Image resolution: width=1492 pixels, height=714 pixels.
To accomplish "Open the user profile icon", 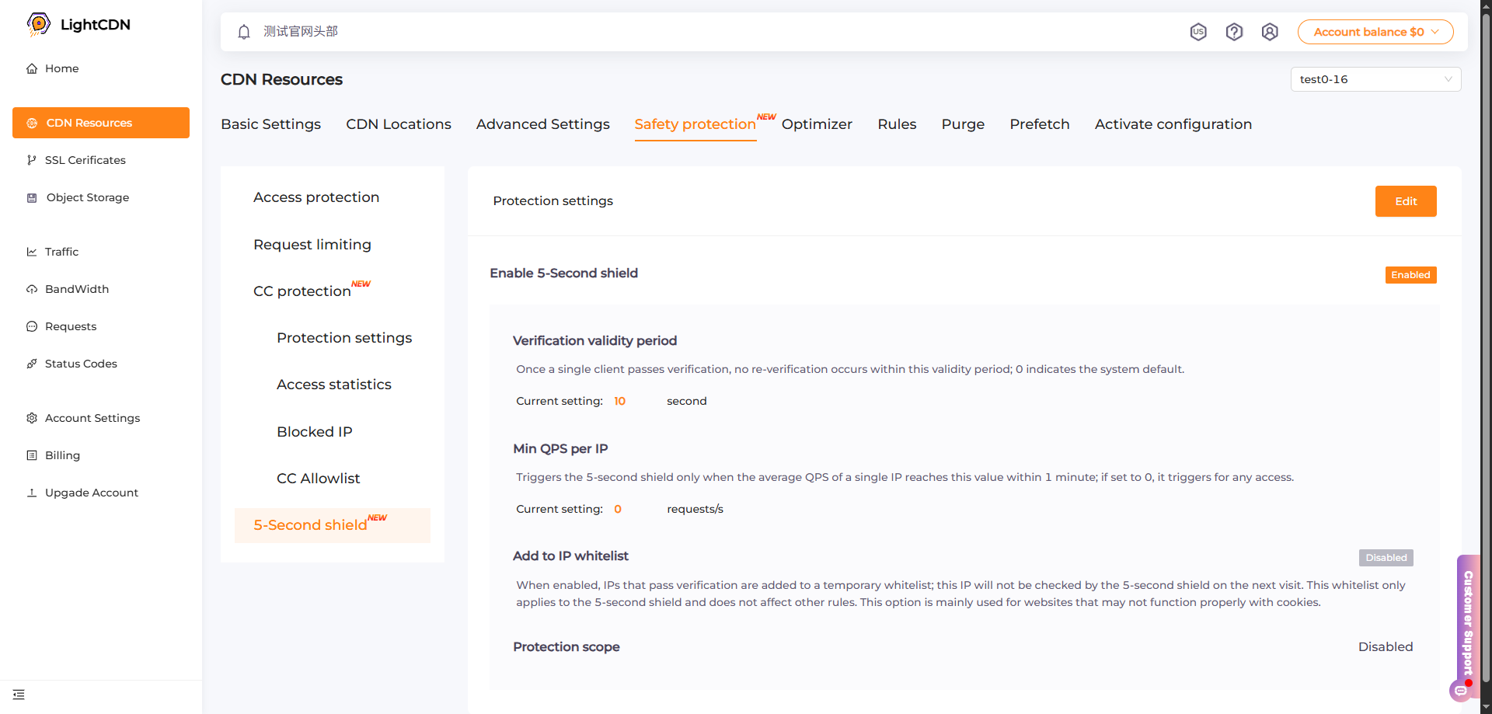I will 1270,32.
